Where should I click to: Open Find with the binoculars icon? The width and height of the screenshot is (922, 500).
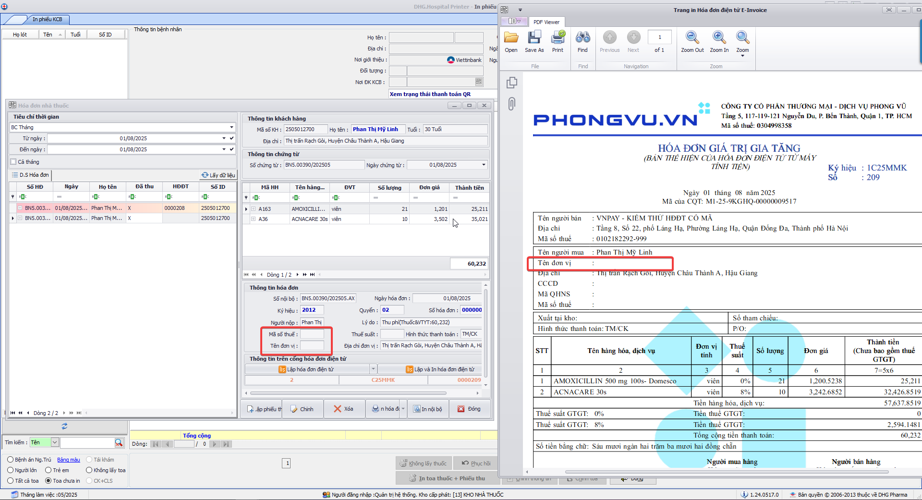(582, 37)
